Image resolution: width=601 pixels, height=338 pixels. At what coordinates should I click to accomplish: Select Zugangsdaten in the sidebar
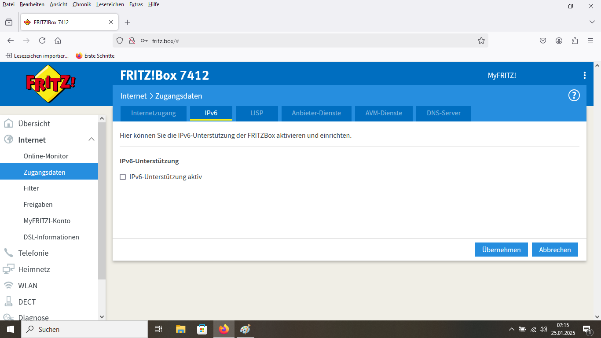coord(49,172)
